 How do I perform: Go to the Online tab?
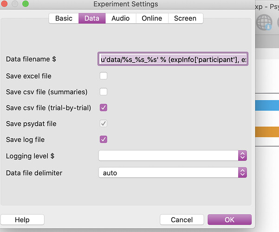[152, 19]
